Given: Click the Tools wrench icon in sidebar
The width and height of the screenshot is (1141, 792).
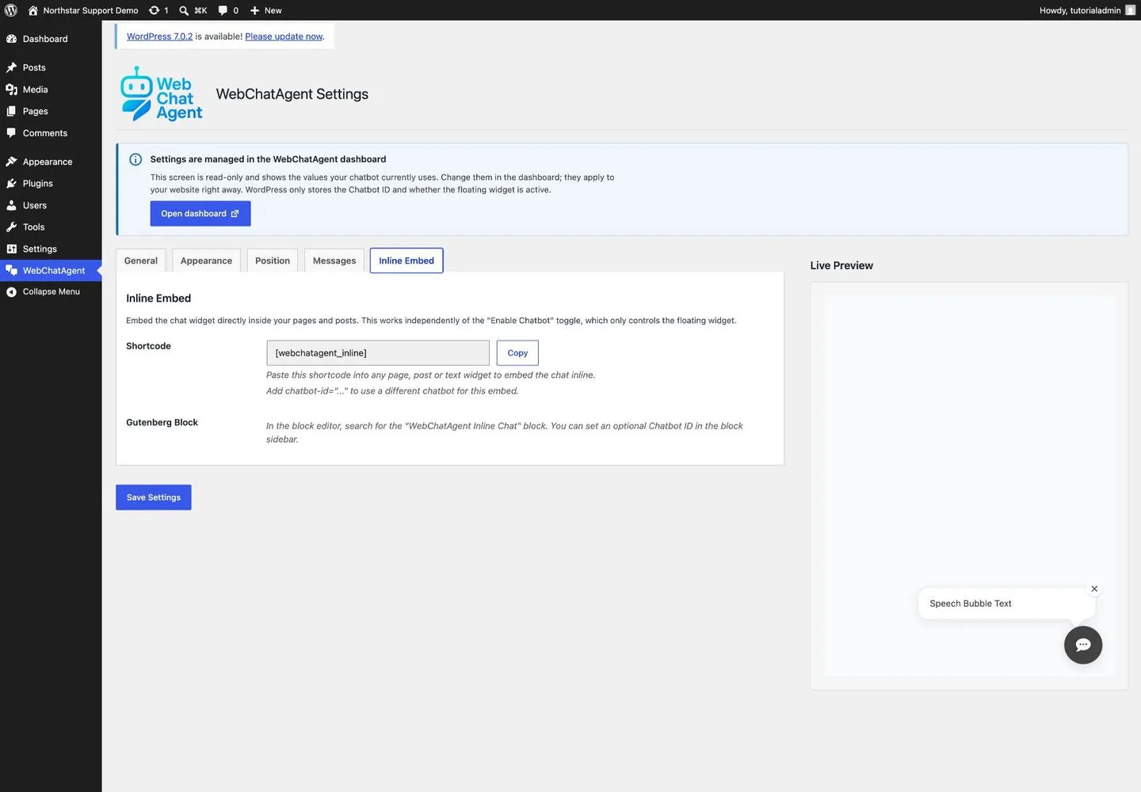Looking at the screenshot, I should [x=11, y=227].
